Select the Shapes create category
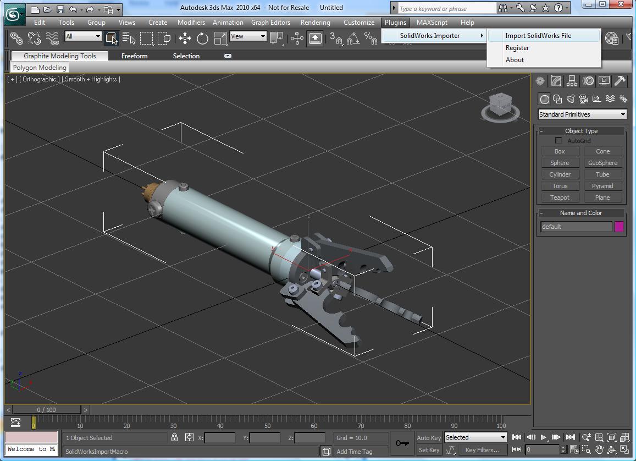 click(557, 99)
